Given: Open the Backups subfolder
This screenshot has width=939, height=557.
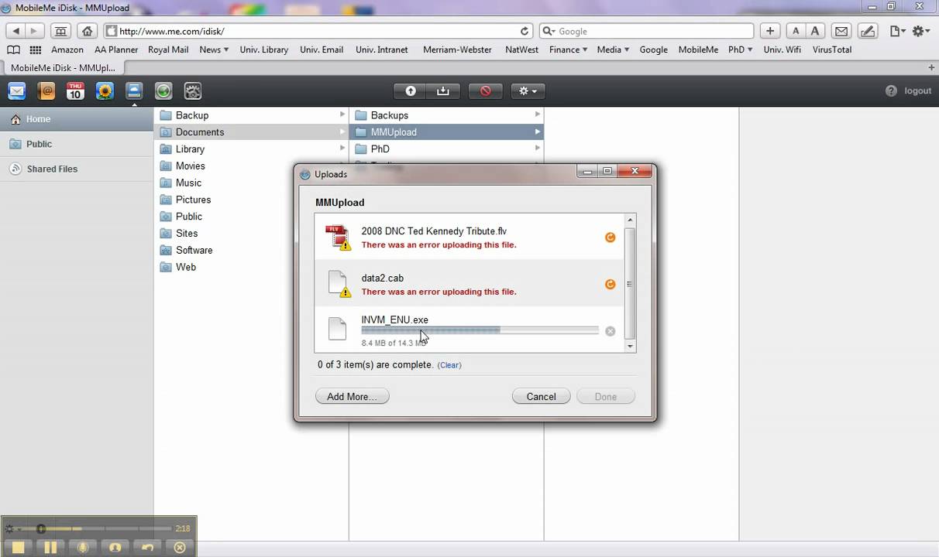Looking at the screenshot, I should (446, 115).
